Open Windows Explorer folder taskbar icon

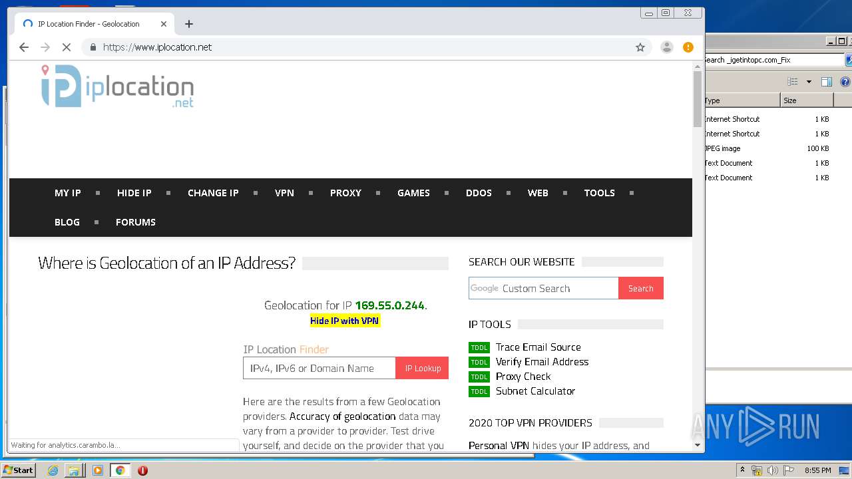(74, 470)
